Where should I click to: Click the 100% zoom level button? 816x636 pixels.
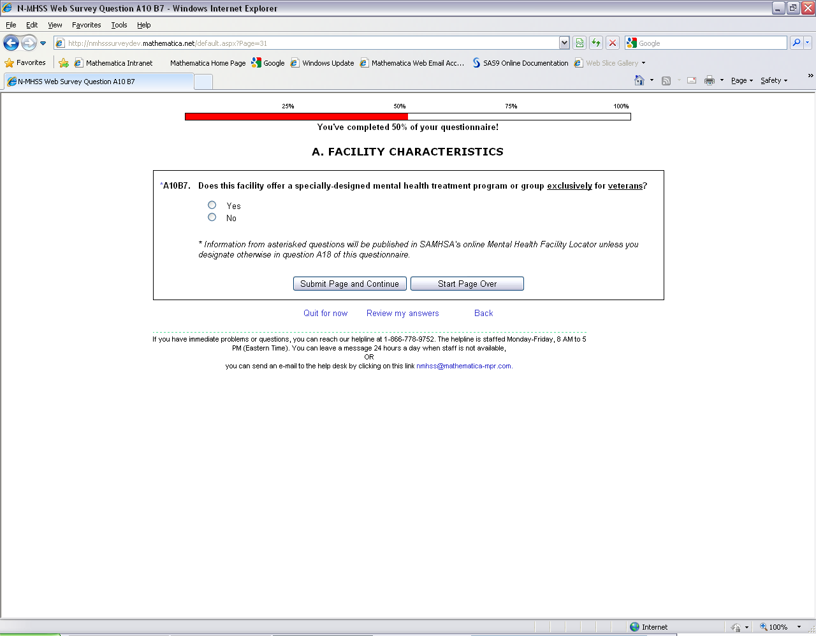pyautogui.click(x=773, y=627)
